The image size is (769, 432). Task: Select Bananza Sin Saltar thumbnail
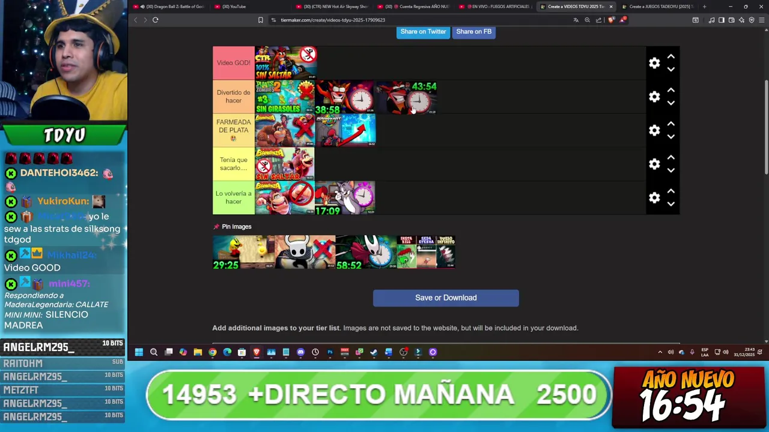(x=285, y=164)
